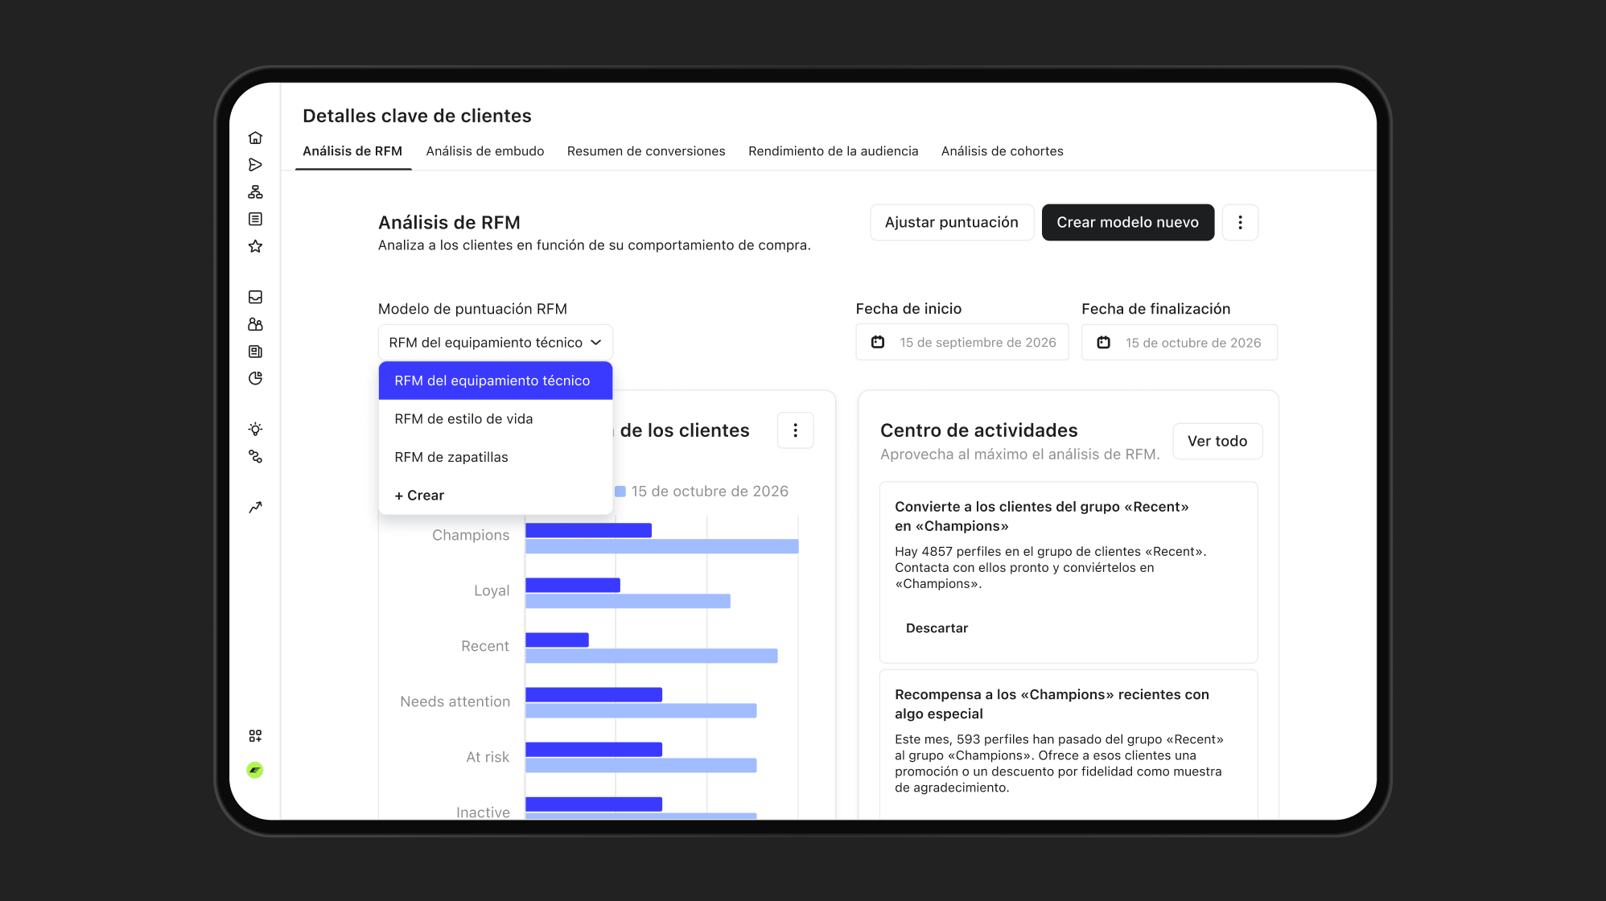Open the hierarchy flows icon in sidebar
Image resolution: width=1606 pixels, height=901 pixels.
255,192
